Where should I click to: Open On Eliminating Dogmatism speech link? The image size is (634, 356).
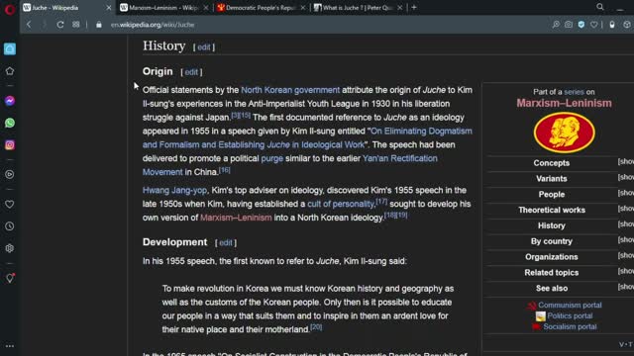point(421,132)
